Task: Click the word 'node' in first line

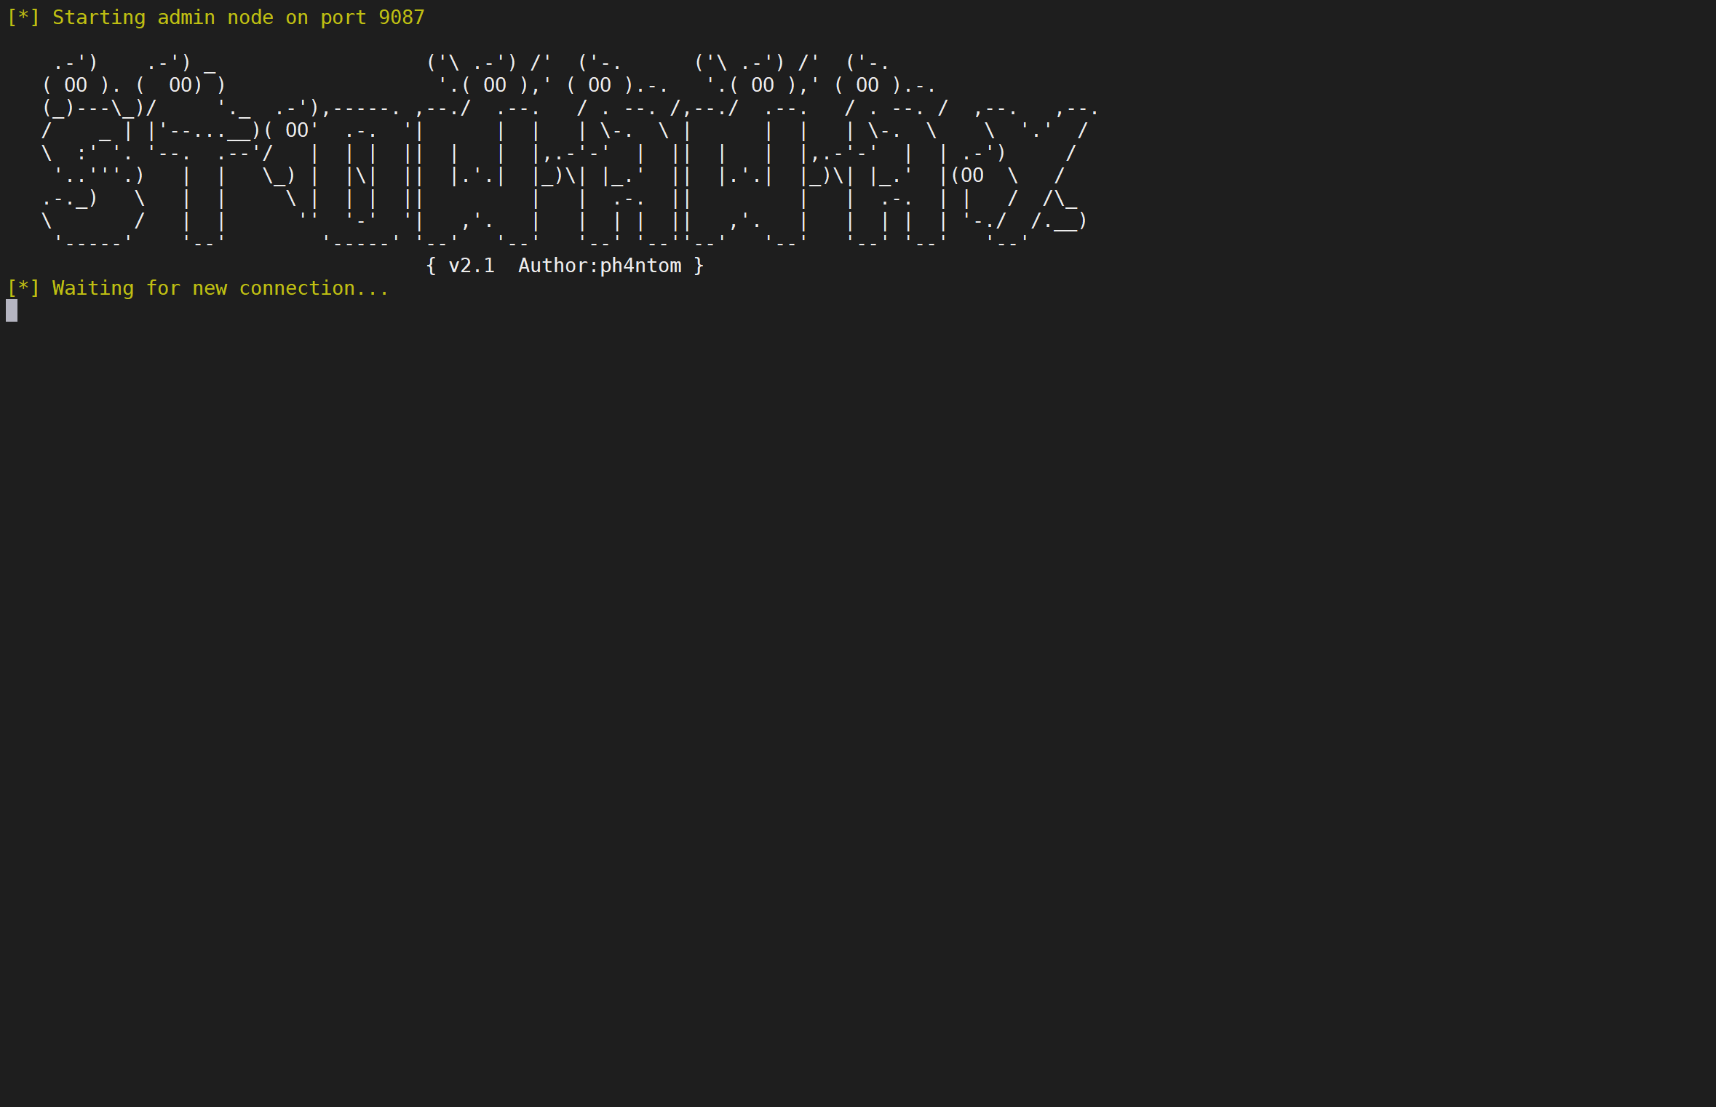Action: pyautogui.click(x=250, y=17)
